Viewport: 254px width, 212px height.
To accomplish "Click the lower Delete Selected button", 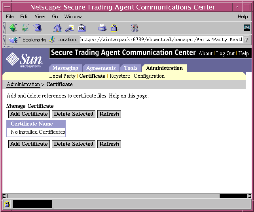I will [x=74, y=144].
